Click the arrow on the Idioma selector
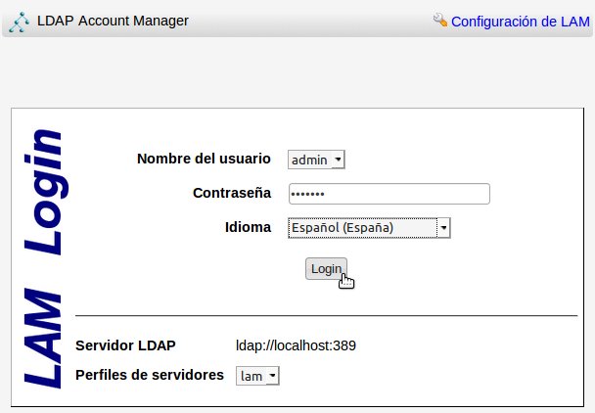 [x=443, y=228]
